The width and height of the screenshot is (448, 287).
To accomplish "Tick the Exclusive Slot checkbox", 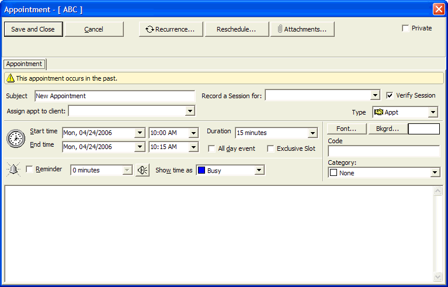I will (x=270, y=148).
